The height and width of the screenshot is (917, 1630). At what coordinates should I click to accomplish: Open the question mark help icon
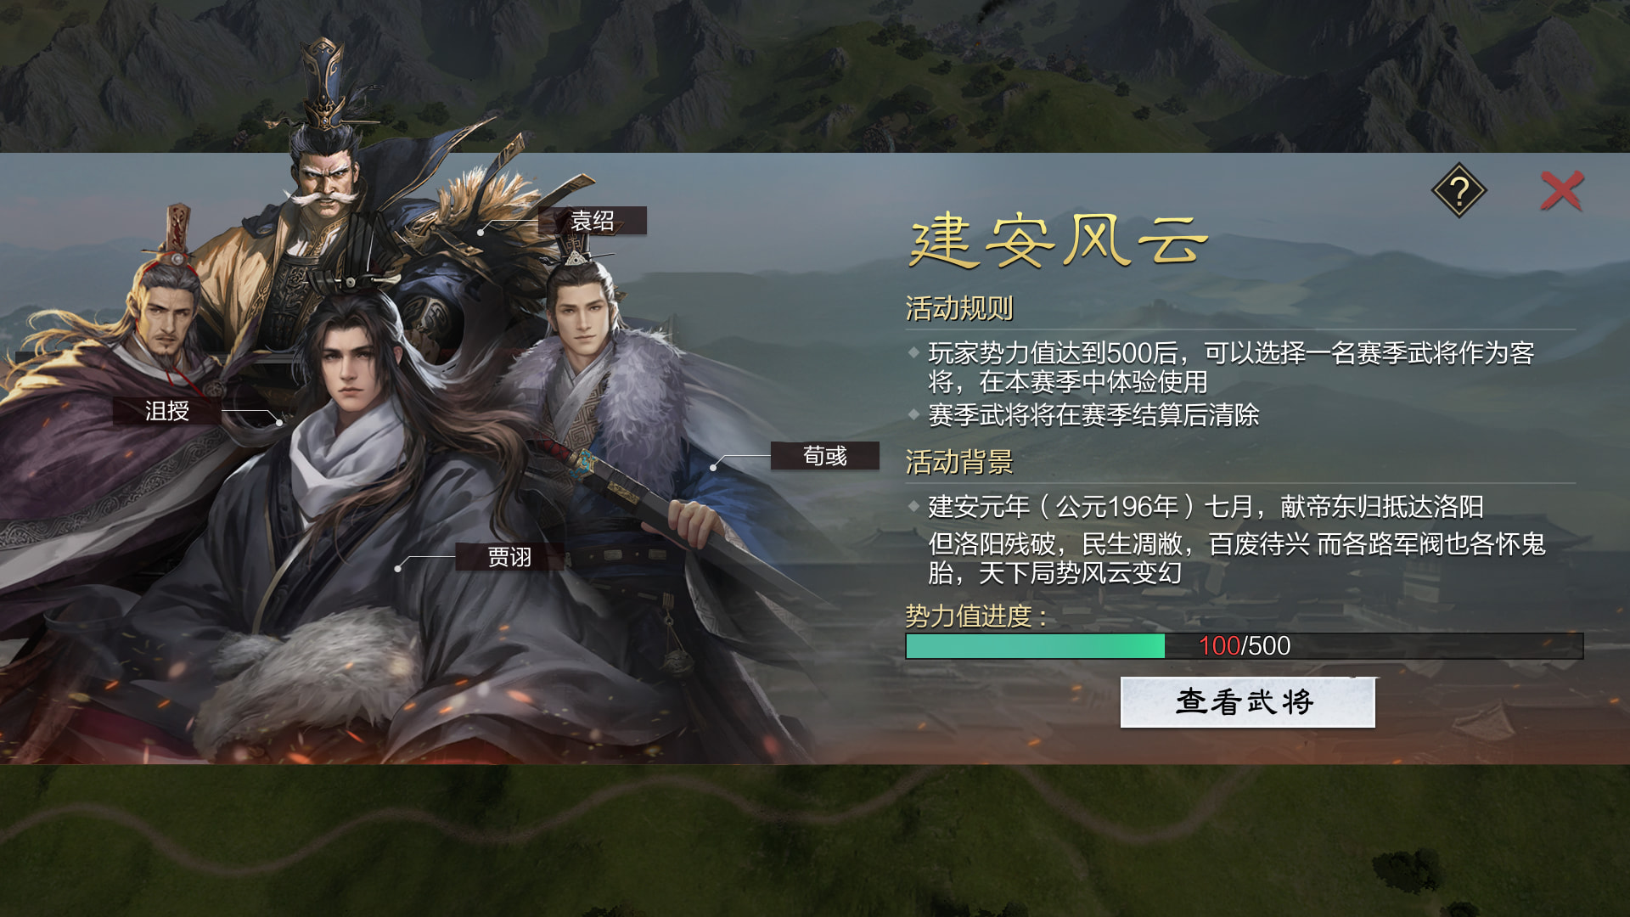click(x=1459, y=191)
